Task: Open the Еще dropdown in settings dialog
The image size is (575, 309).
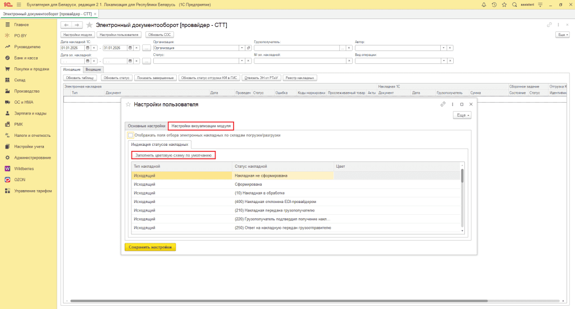Action: (462, 115)
